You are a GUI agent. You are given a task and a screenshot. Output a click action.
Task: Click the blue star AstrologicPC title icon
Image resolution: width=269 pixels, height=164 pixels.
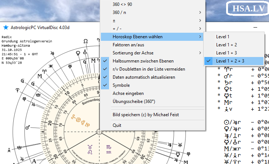point(6,28)
